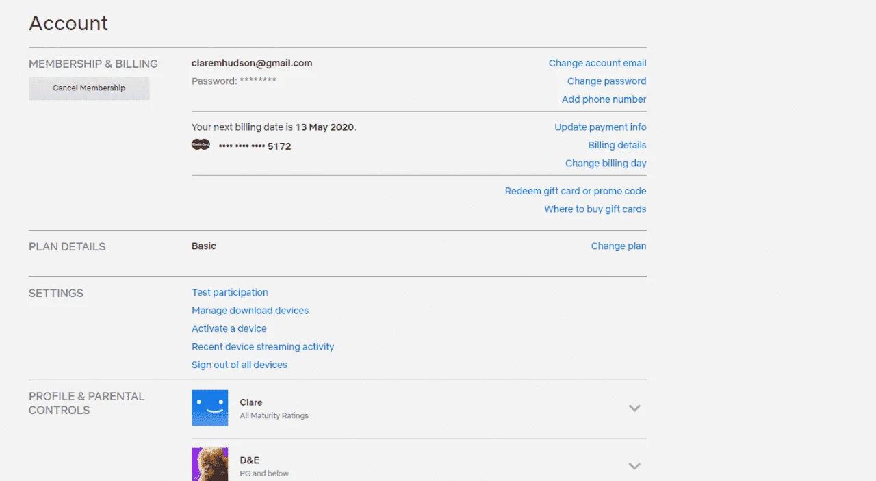Click the SETTINGS section heading
876x481 pixels.
[x=56, y=293]
